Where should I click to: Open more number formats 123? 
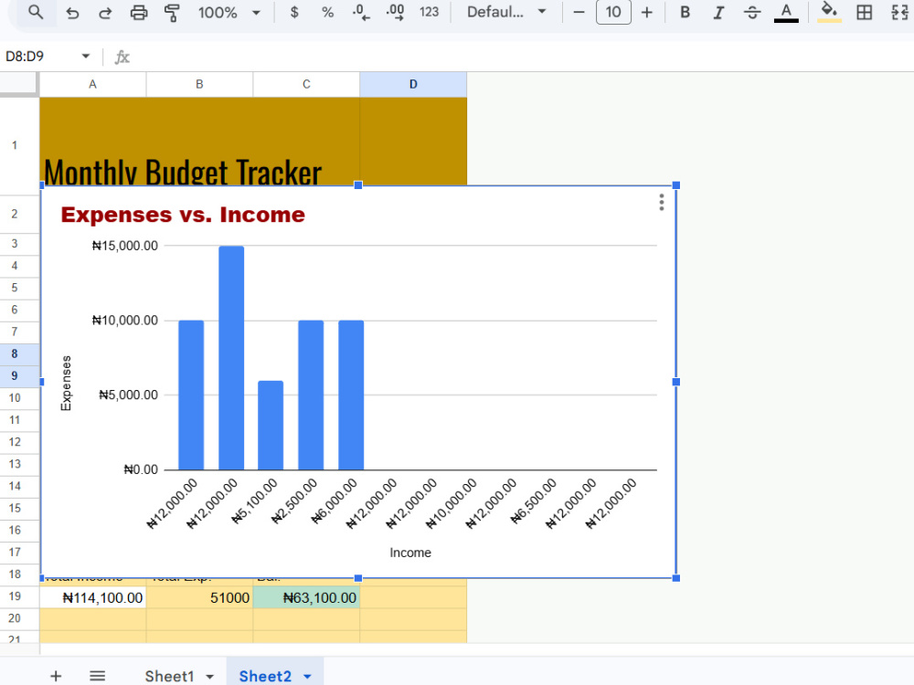click(429, 12)
